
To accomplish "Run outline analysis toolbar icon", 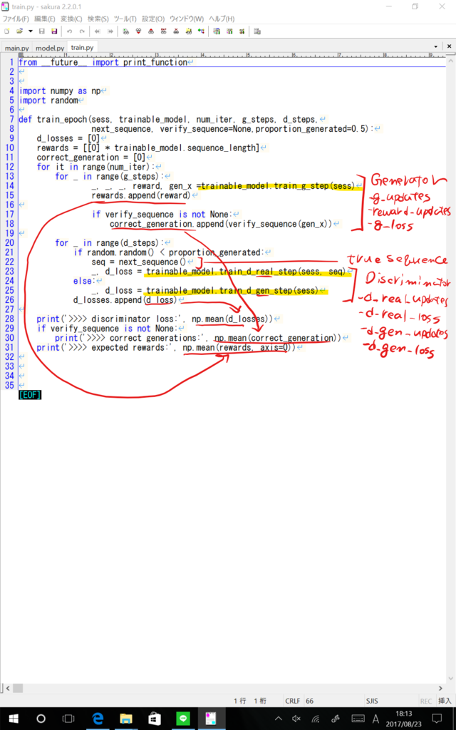I will pyautogui.click(x=201, y=31).
